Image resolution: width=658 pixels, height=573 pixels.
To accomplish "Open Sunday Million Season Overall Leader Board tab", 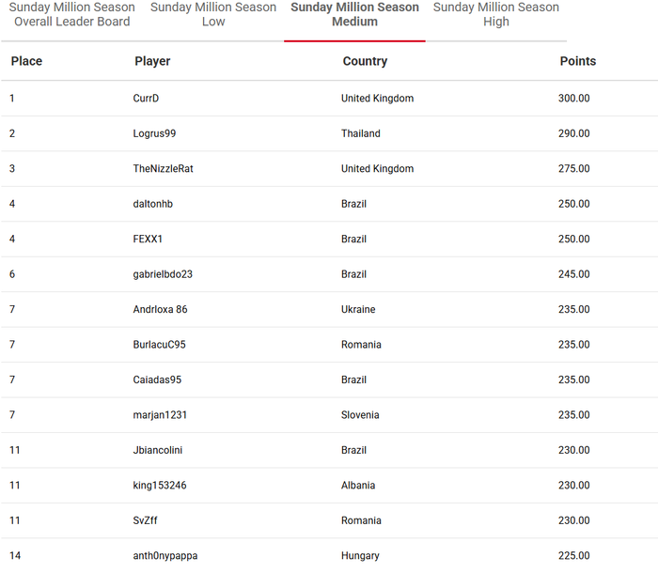I will coord(71,14).
